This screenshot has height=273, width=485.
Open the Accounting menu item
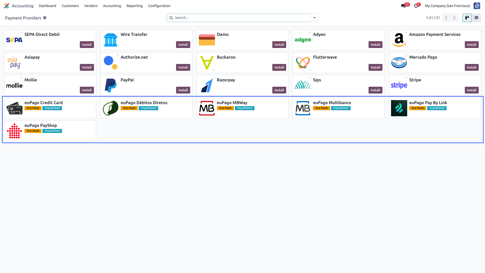pos(112,6)
